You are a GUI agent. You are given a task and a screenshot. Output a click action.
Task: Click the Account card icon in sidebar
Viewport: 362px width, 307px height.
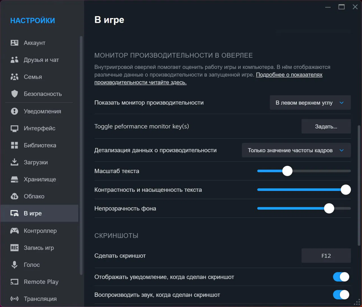(x=14, y=43)
